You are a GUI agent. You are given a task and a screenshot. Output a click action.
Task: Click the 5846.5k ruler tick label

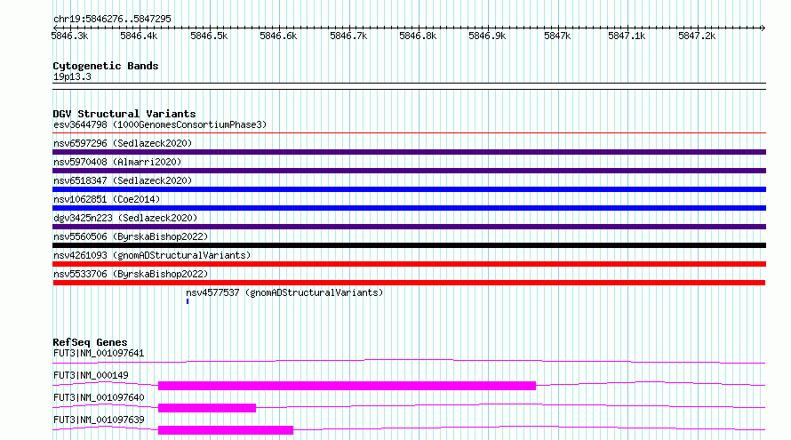[x=209, y=36]
